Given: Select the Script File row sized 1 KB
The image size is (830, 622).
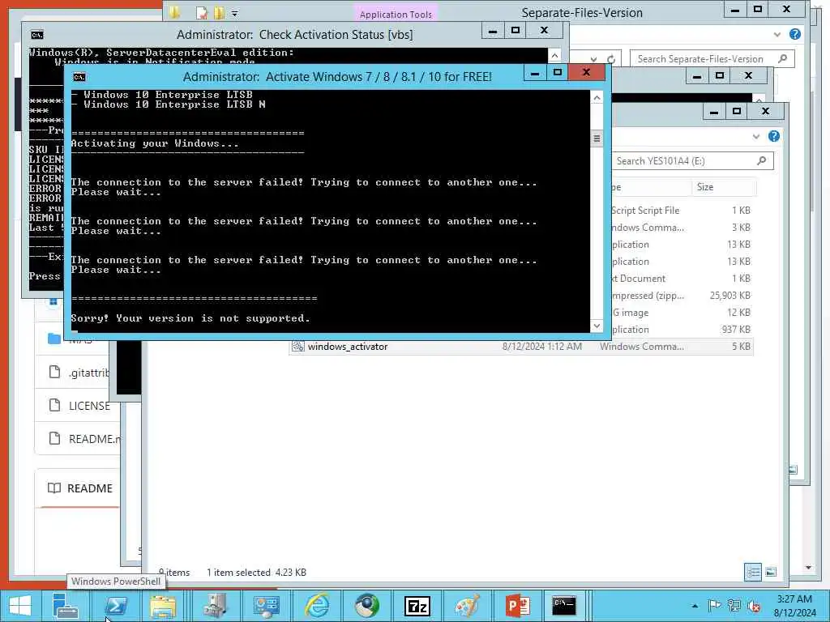Looking at the screenshot, I should [x=682, y=211].
